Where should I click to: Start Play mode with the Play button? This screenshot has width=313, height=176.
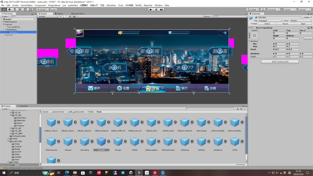[x=151, y=9]
